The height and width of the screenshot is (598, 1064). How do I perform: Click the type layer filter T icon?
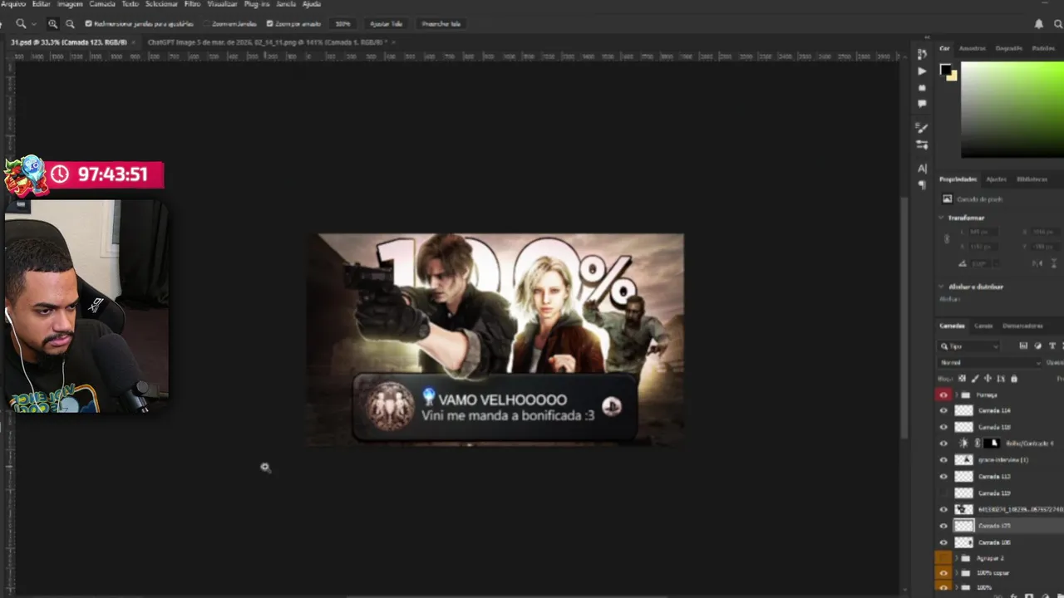coord(1052,346)
